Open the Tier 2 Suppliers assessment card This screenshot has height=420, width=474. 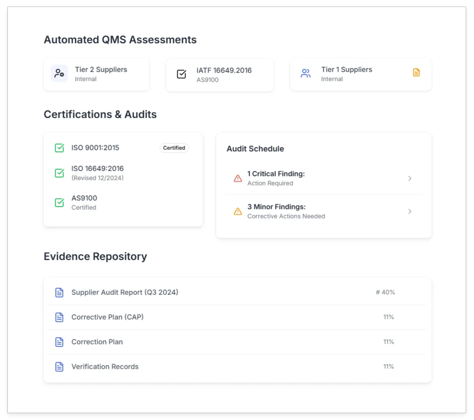(x=96, y=74)
